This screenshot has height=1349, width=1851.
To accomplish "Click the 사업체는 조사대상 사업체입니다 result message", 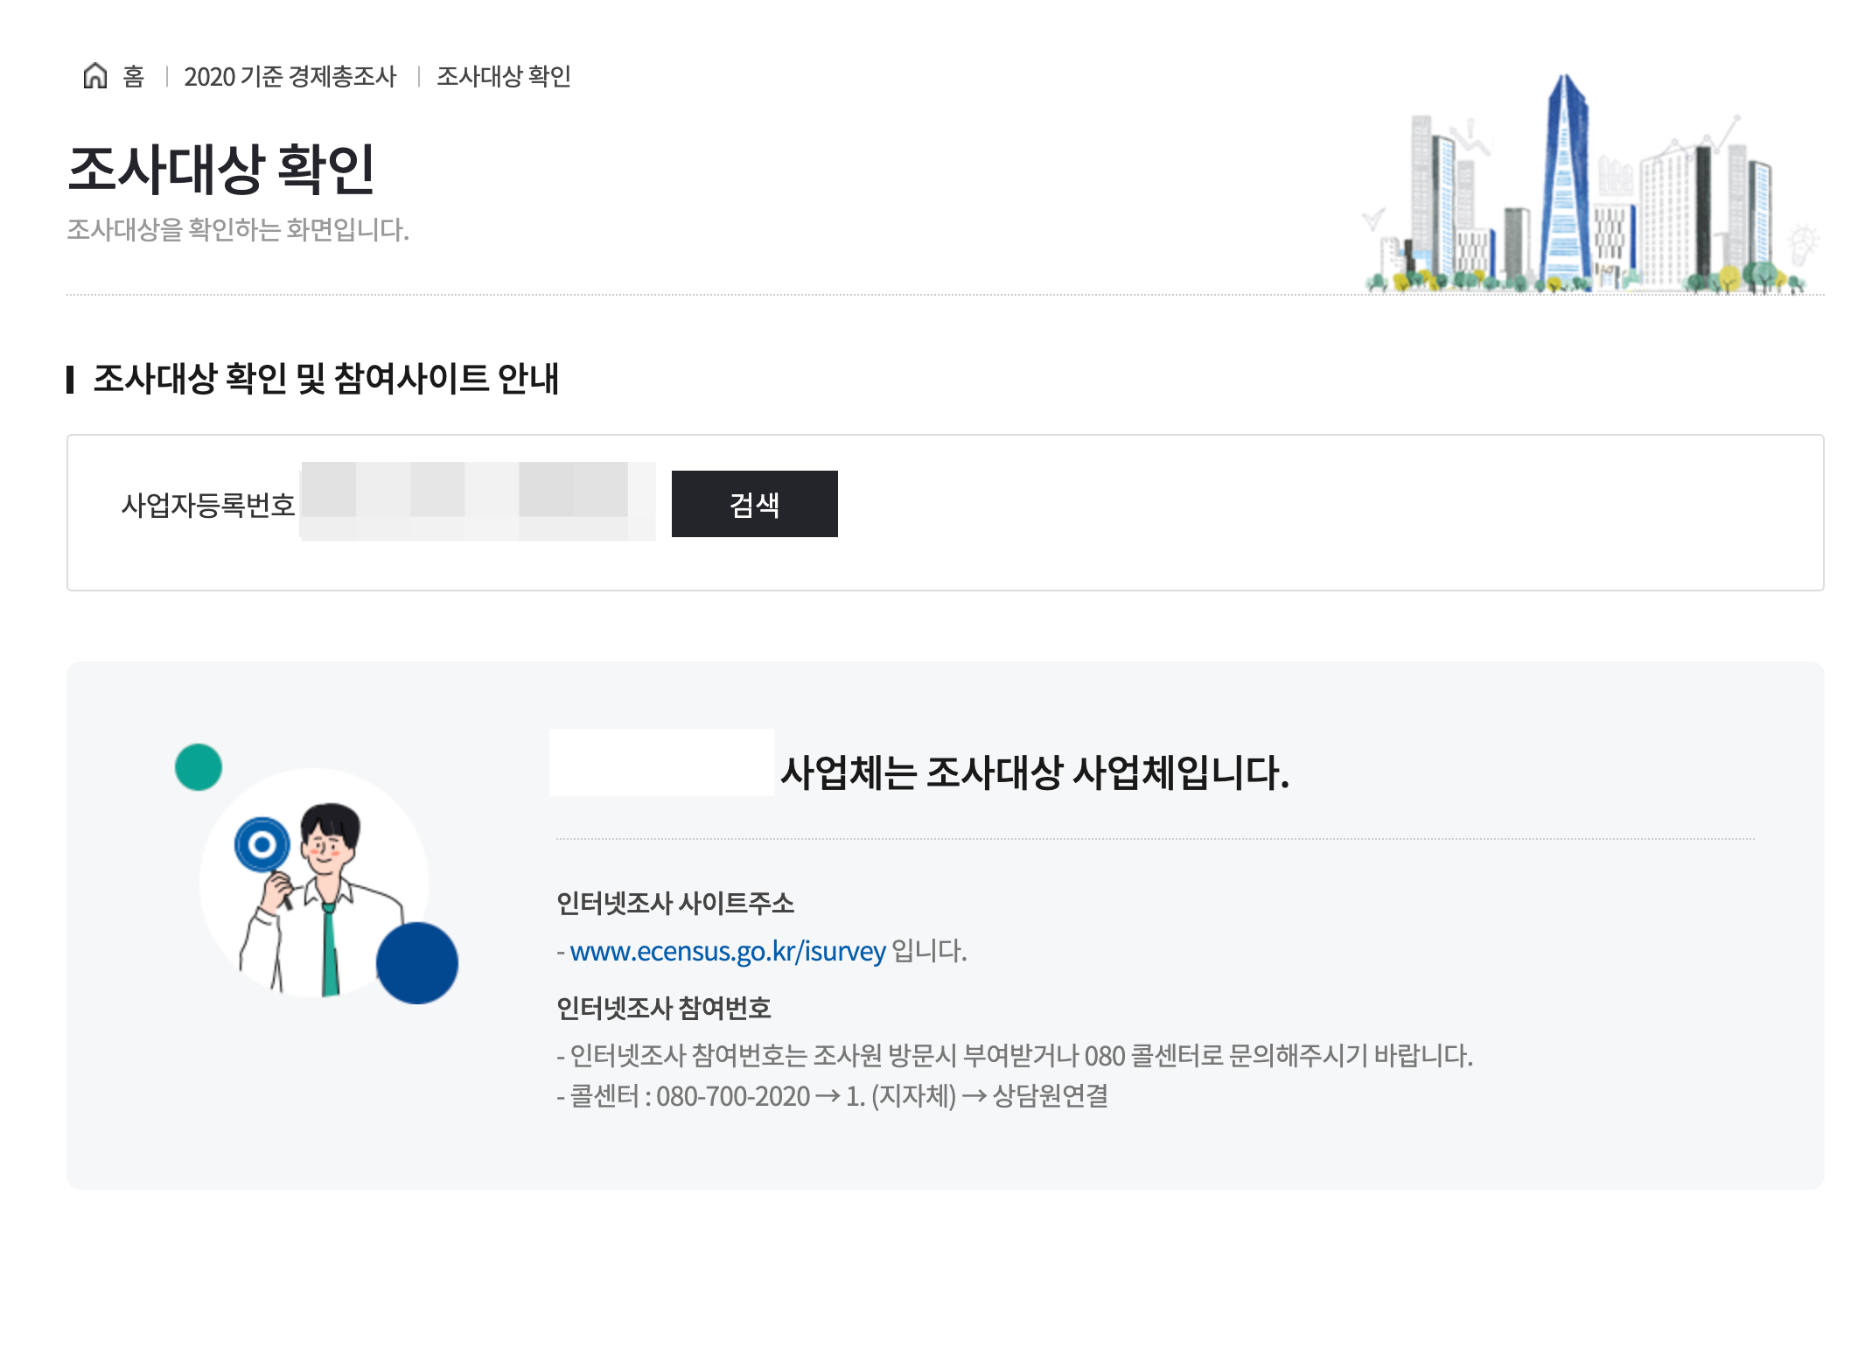I will [x=1034, y=772].
